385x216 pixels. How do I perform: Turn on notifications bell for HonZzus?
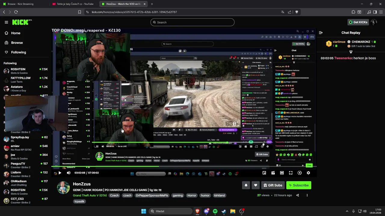pos(246,185)
